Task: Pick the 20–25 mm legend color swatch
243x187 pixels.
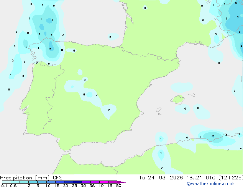Action: [68, 182]
